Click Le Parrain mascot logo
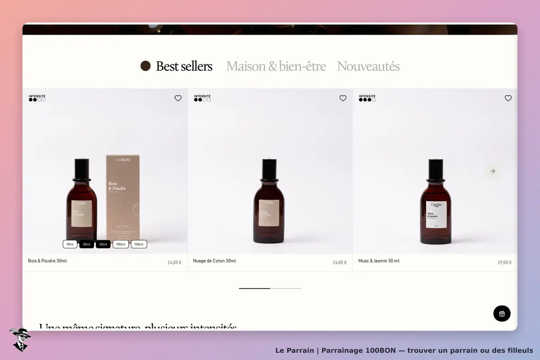Screen dimensions: 540x360 [20, 340]
